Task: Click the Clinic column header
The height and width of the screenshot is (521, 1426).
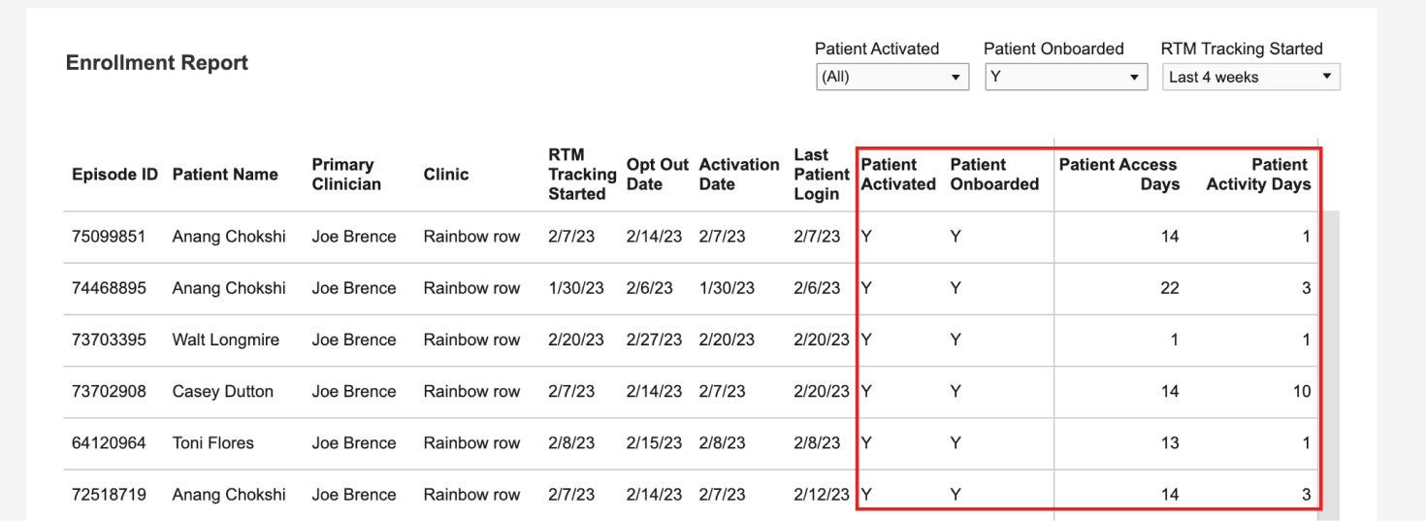Action: point(446,175)
